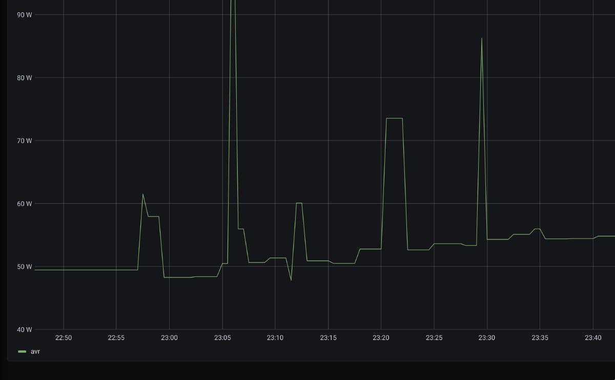Click the 23:15 time axis label

click(328, 337)
